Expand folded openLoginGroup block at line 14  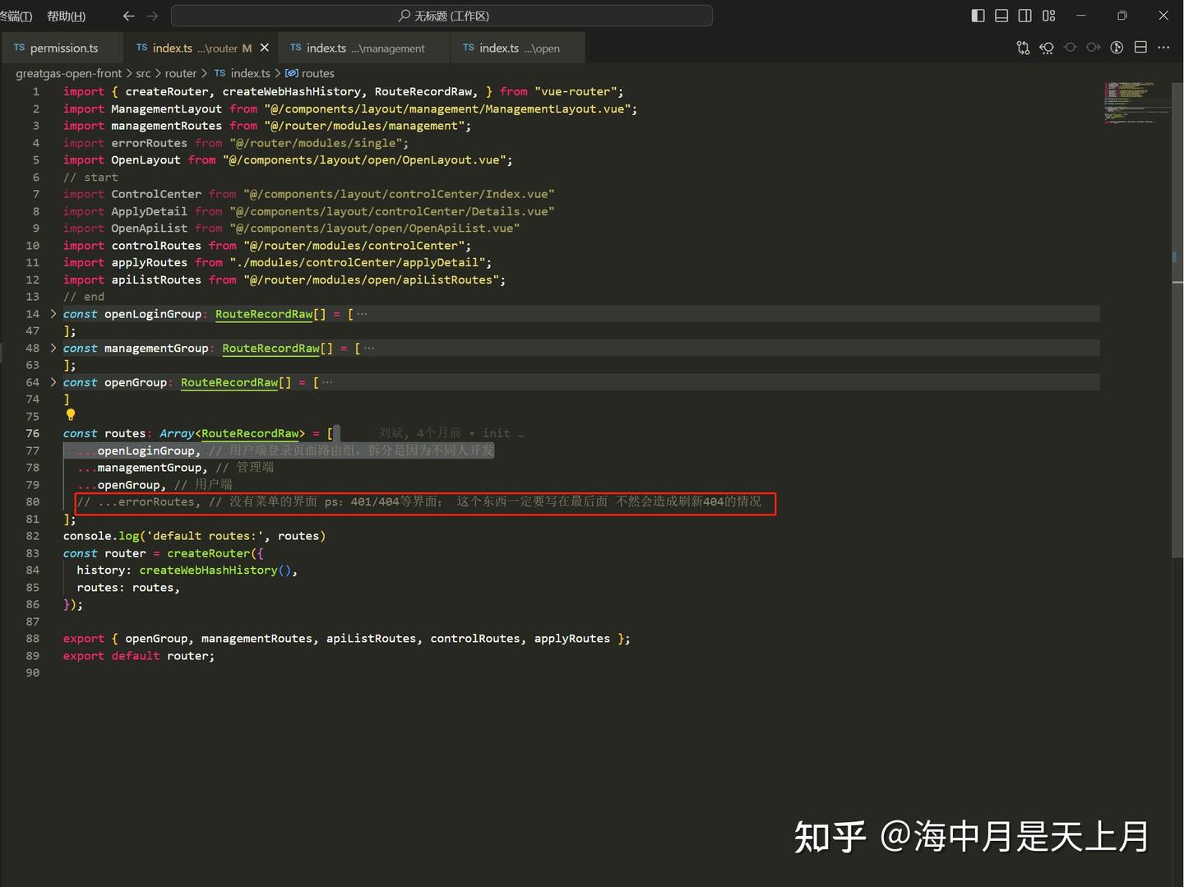pos(53,314)
